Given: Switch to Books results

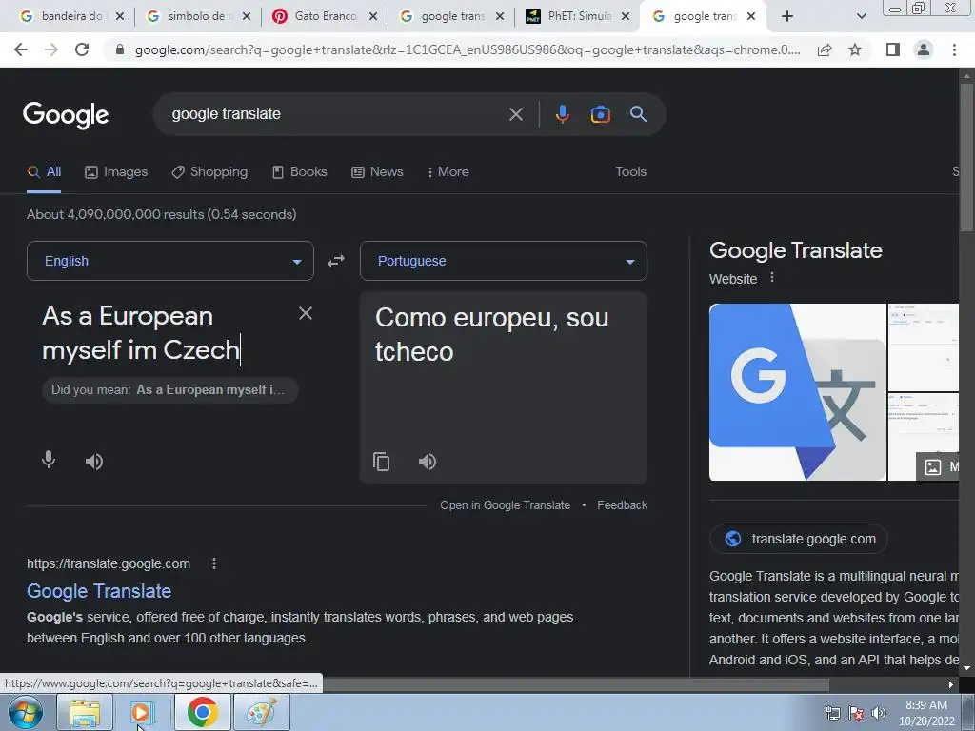Looking at the screenshot, I should [x=300, y=172].
